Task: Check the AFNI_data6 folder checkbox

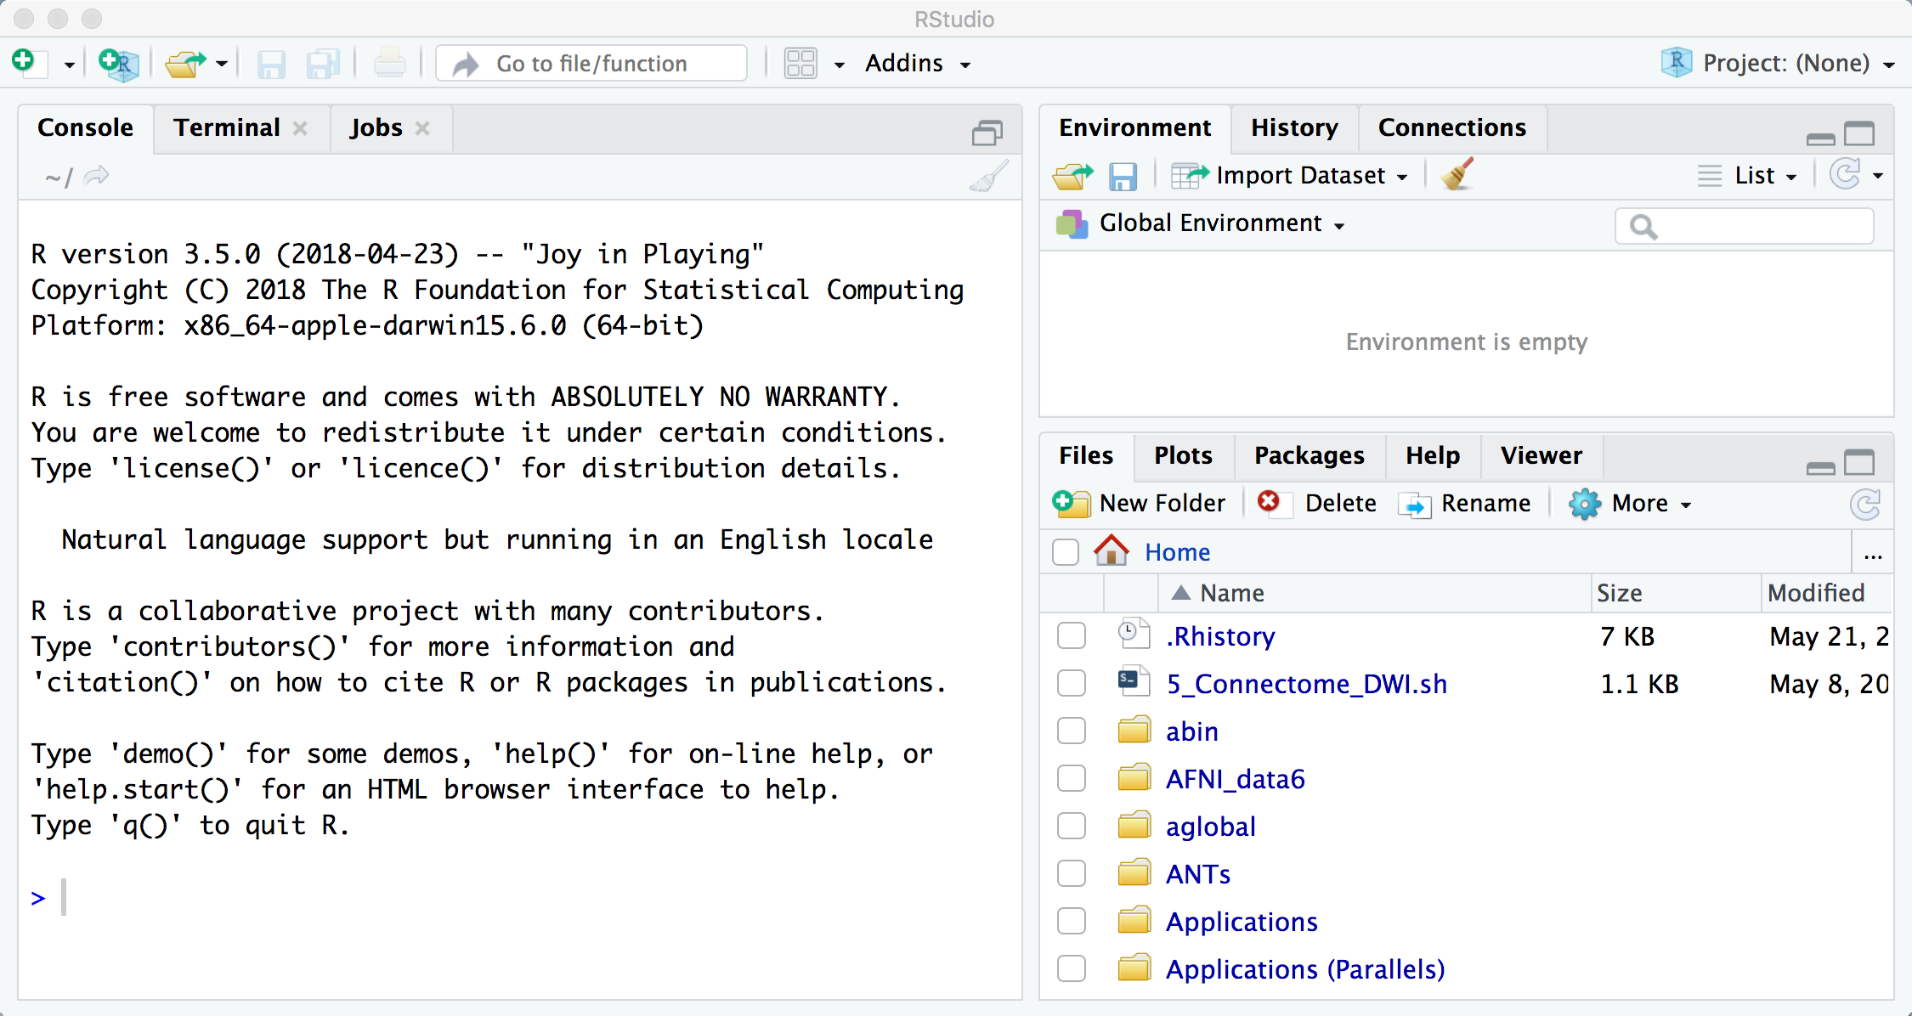Action: point(1072,778)
